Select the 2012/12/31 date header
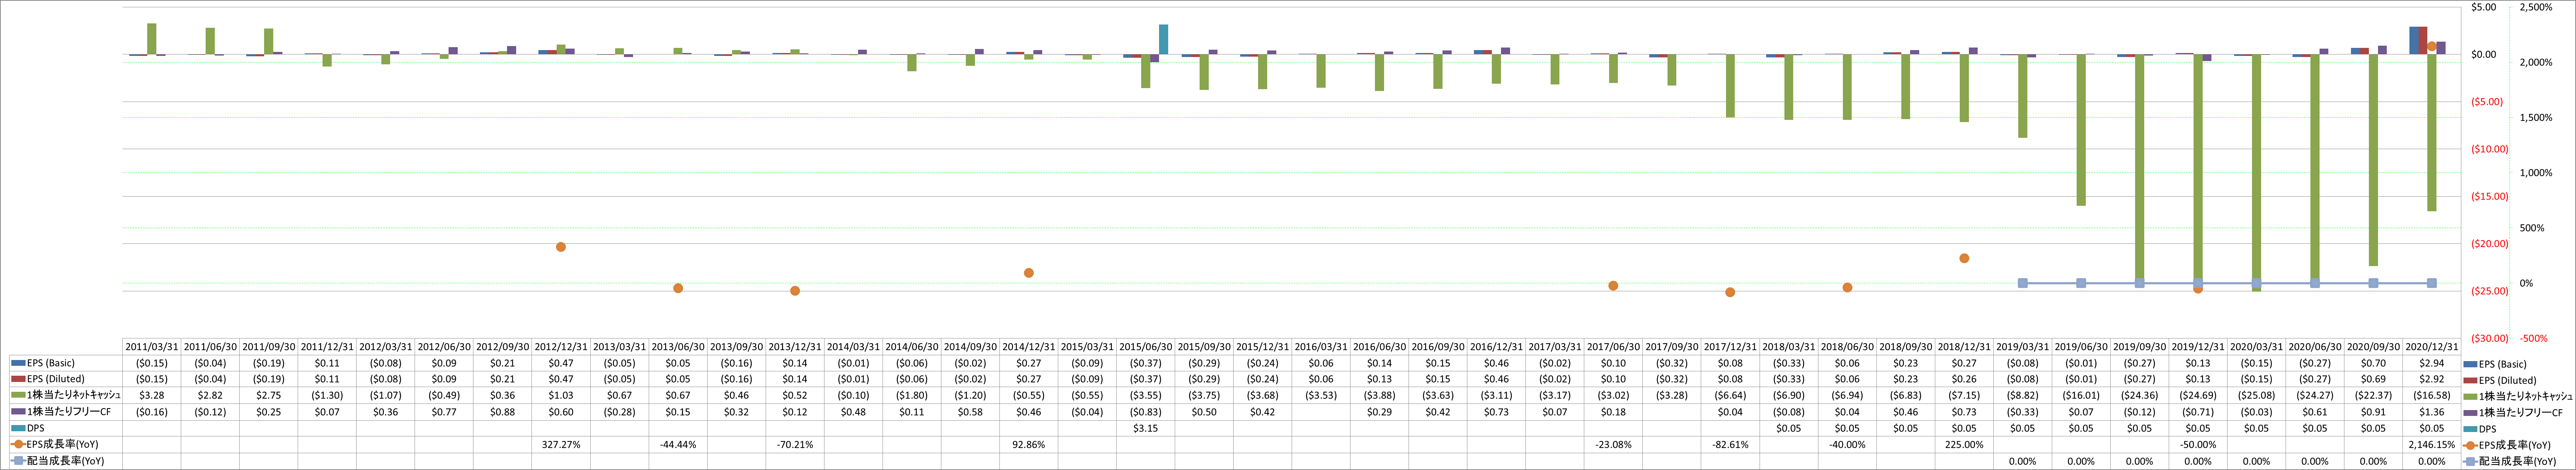This screenshot has width=2576, height=470. click(561, 347)
